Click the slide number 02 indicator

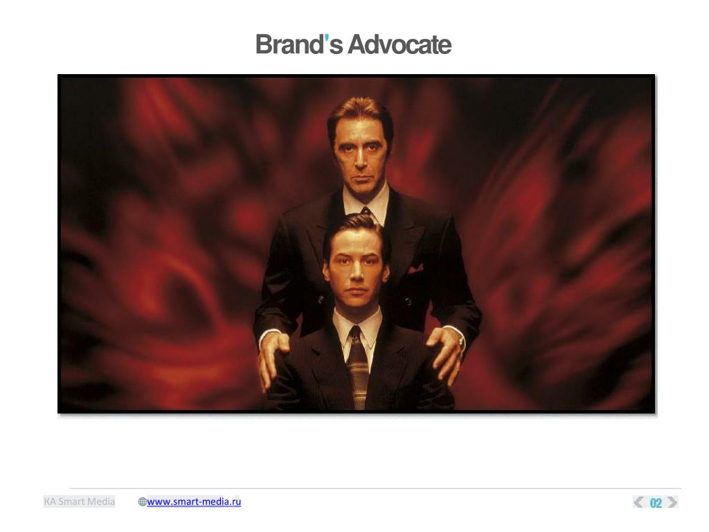(x=656, y=503)
